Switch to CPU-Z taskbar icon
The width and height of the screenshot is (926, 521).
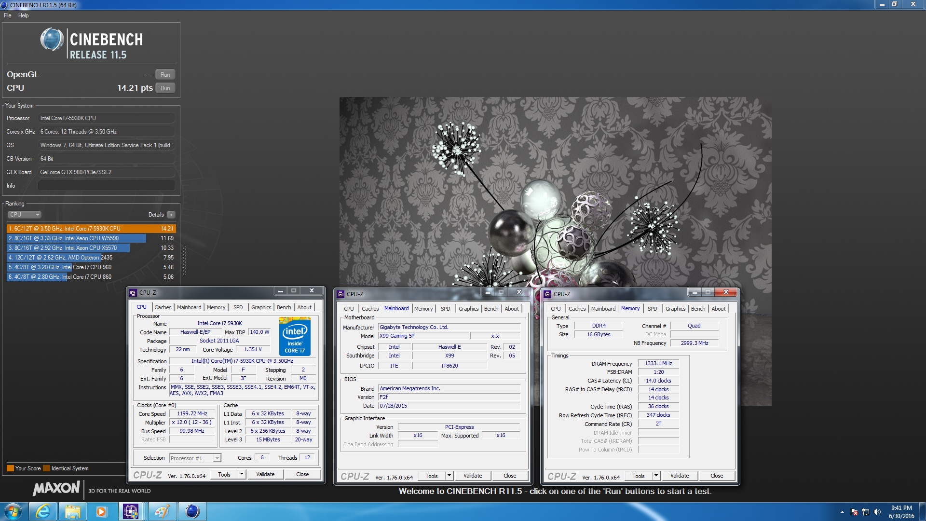pos(131,511)
